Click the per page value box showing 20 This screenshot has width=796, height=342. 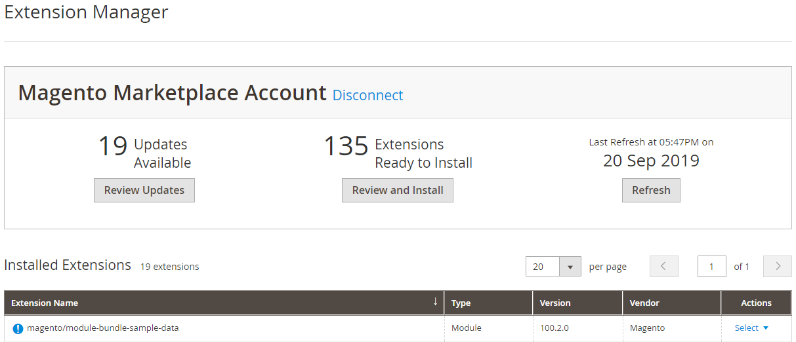(543, 267)
